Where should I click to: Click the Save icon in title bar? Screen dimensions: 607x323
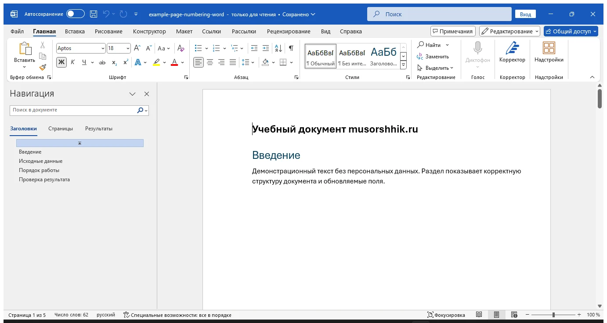click(94, 14)
